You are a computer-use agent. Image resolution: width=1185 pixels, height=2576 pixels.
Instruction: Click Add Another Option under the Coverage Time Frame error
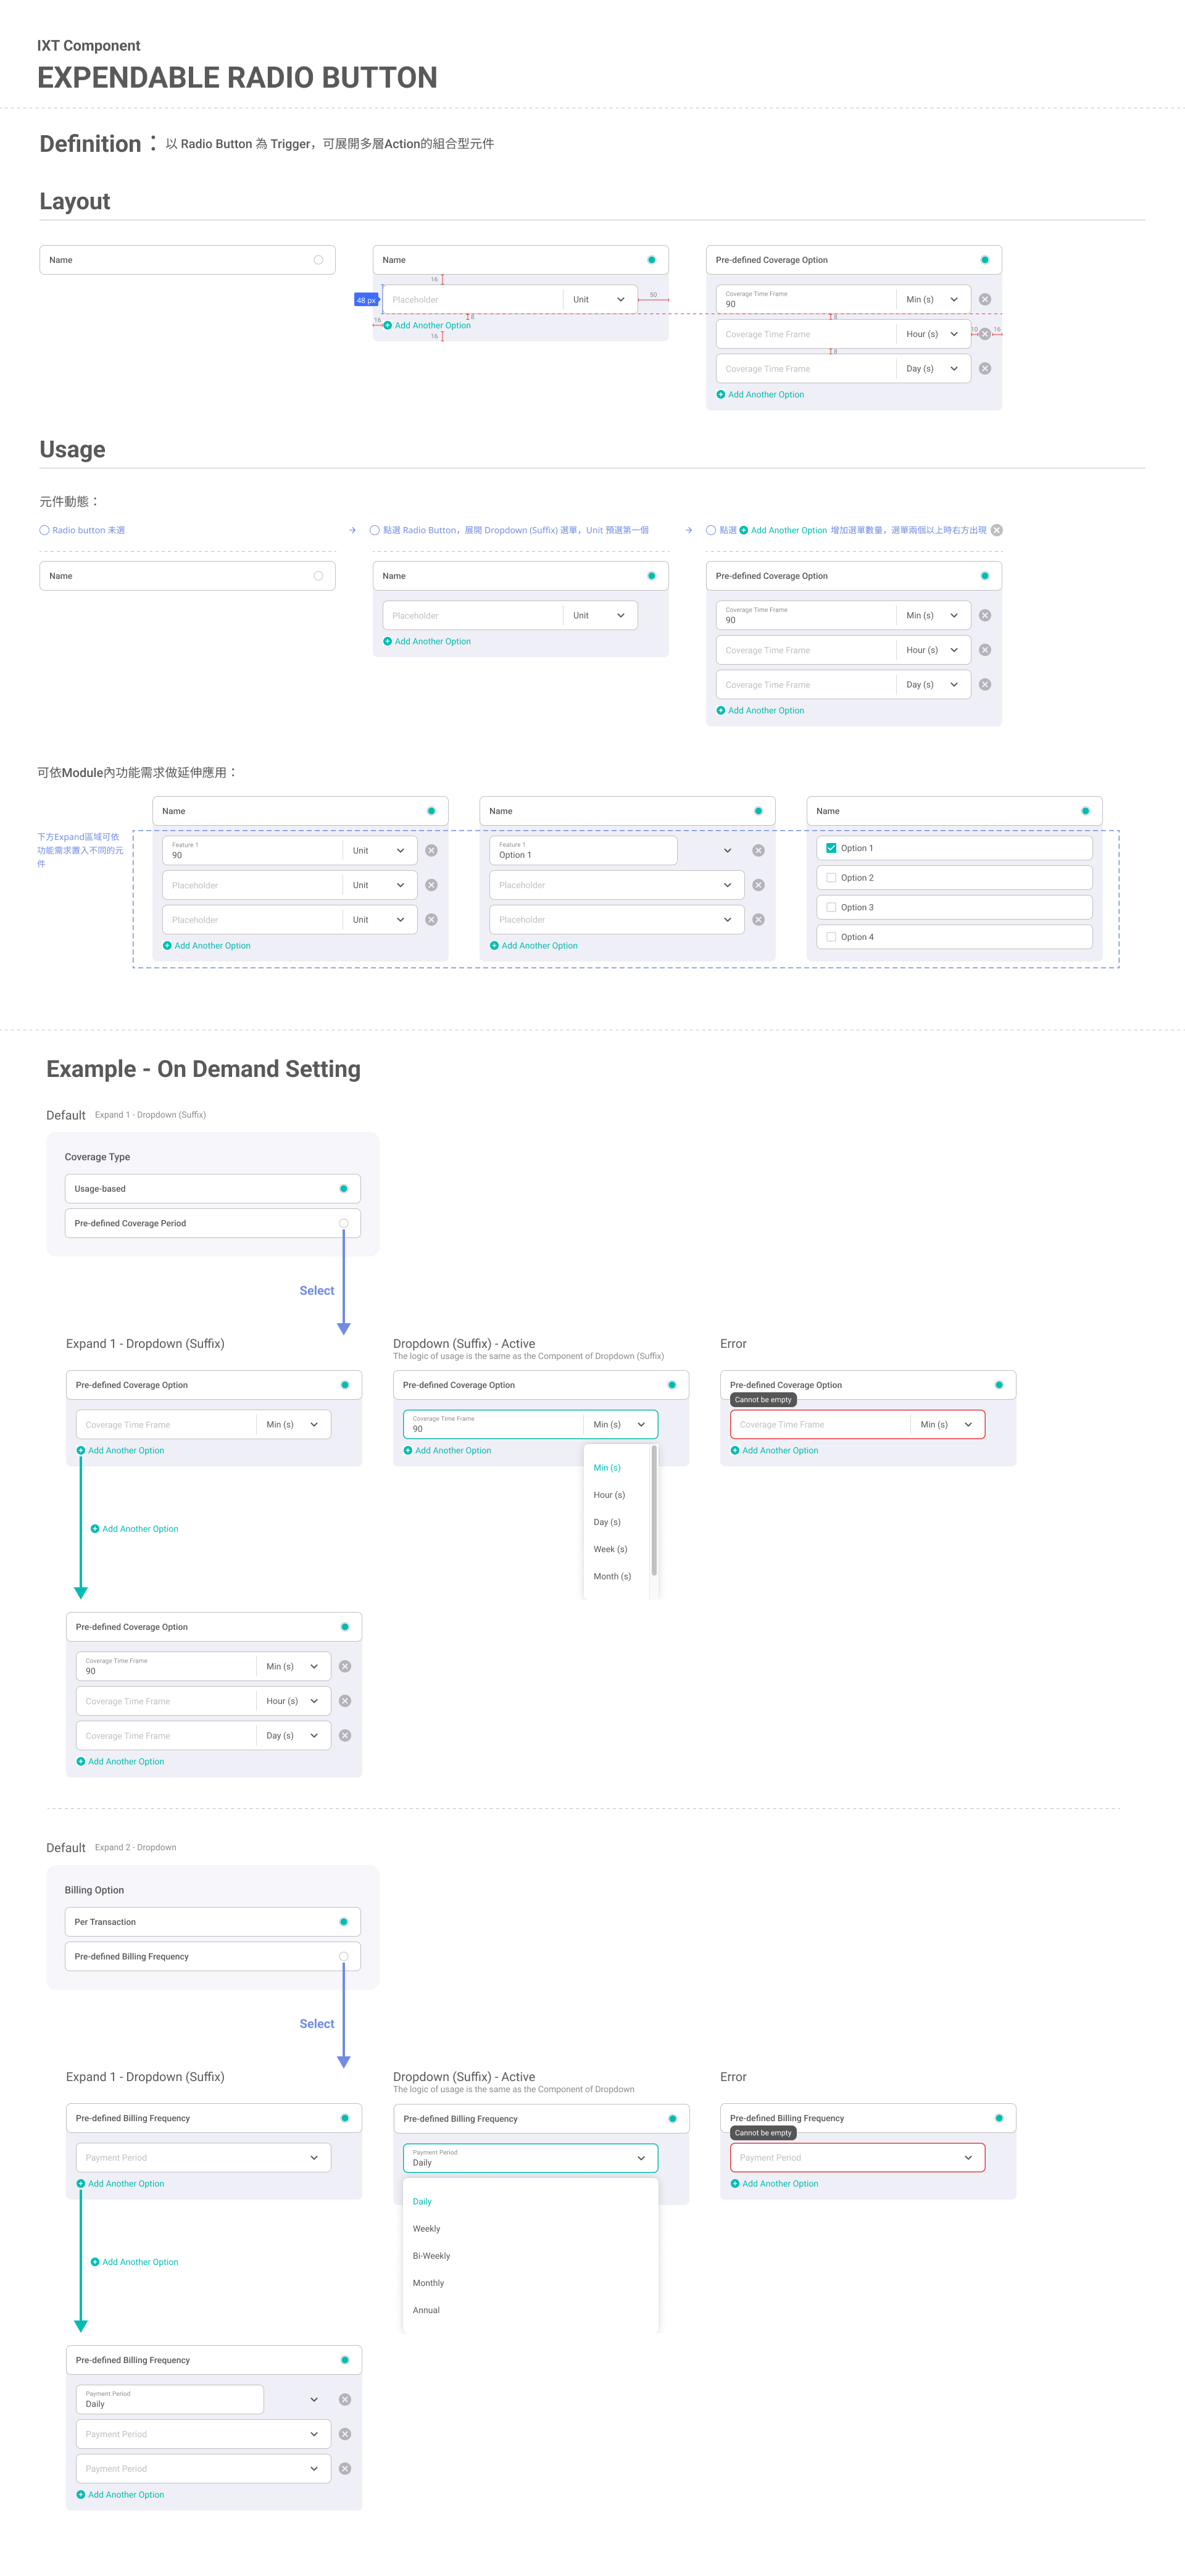pyautogui.click(x=779, y=1450)
